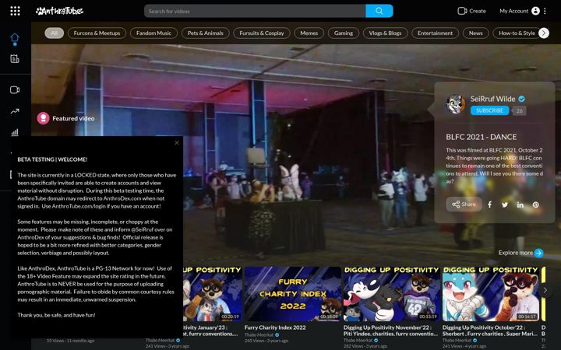
Task: Share on Pinterest icon
Action: pos(535,205)
